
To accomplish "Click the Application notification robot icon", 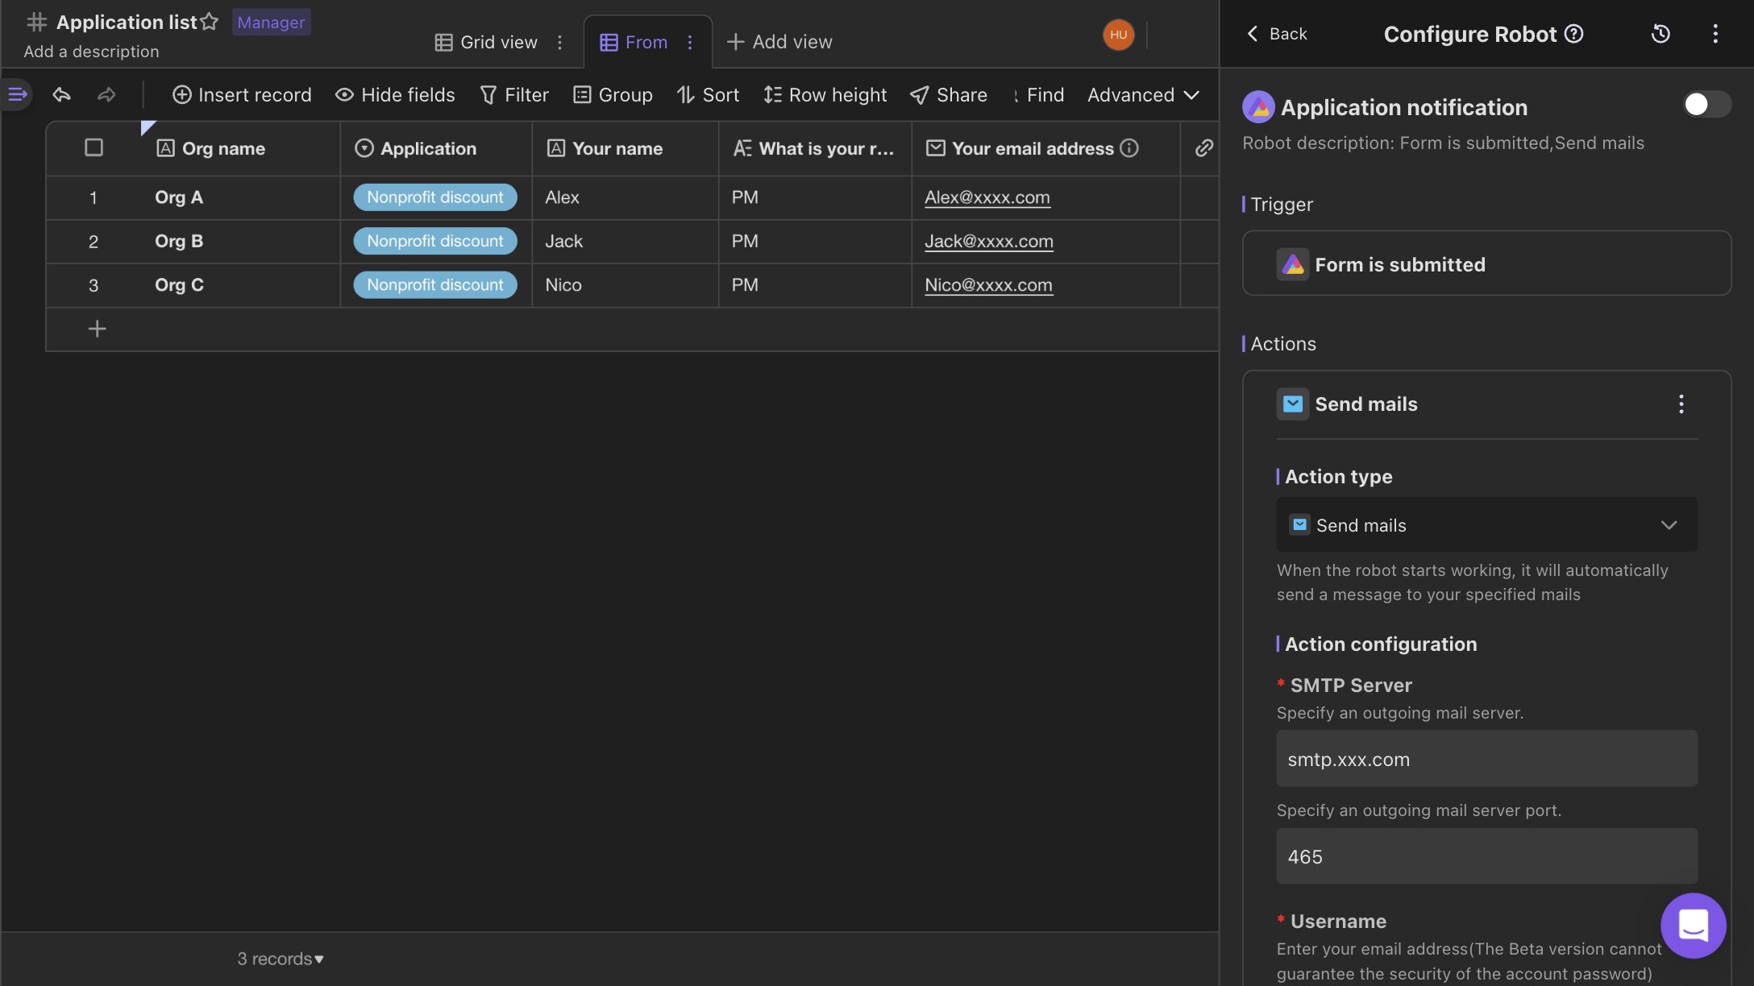I will click(x=1258, y=107).
